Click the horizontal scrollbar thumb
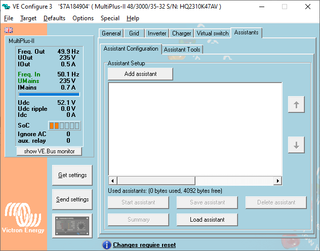Viewport: 320px width, 251px height. (x=156, y=181)
